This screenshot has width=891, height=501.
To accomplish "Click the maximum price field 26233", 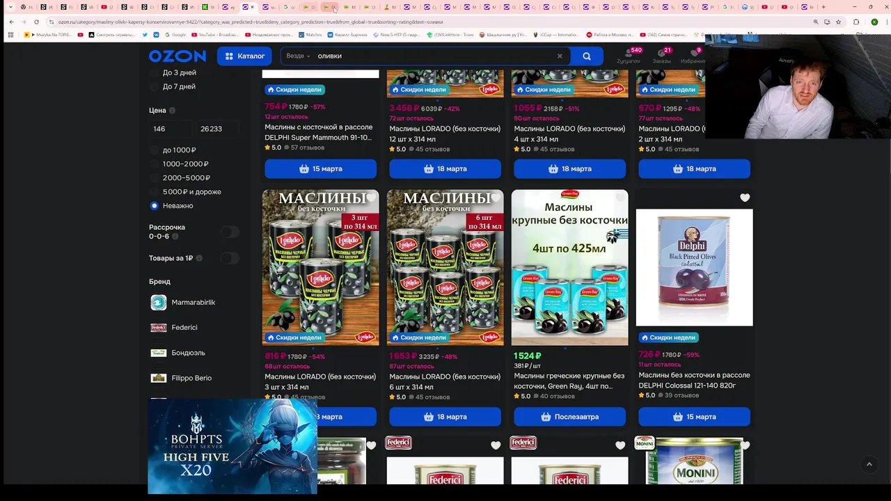I will coord(217,129).
